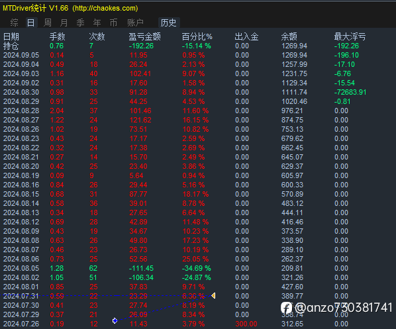Click the 手数 column header
The height and width of the screenshot is (329, 396).
pyautogui.click(x=58, y=36)
